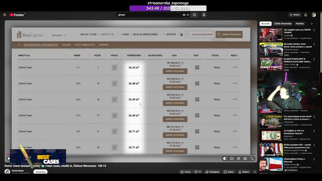Viewport: 322px width, 181px height.
Task: Click the Utwórz create button
Action: [x=295, y=15]
